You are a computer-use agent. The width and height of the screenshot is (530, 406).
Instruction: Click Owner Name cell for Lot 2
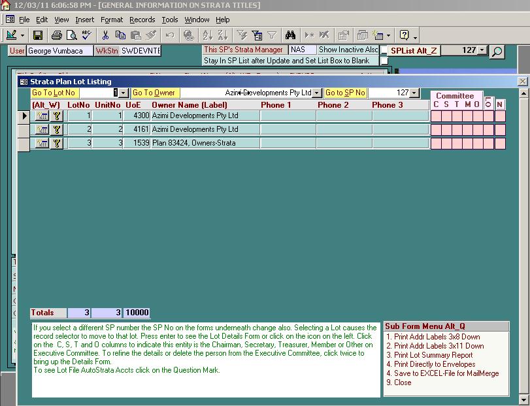(205, 130)
